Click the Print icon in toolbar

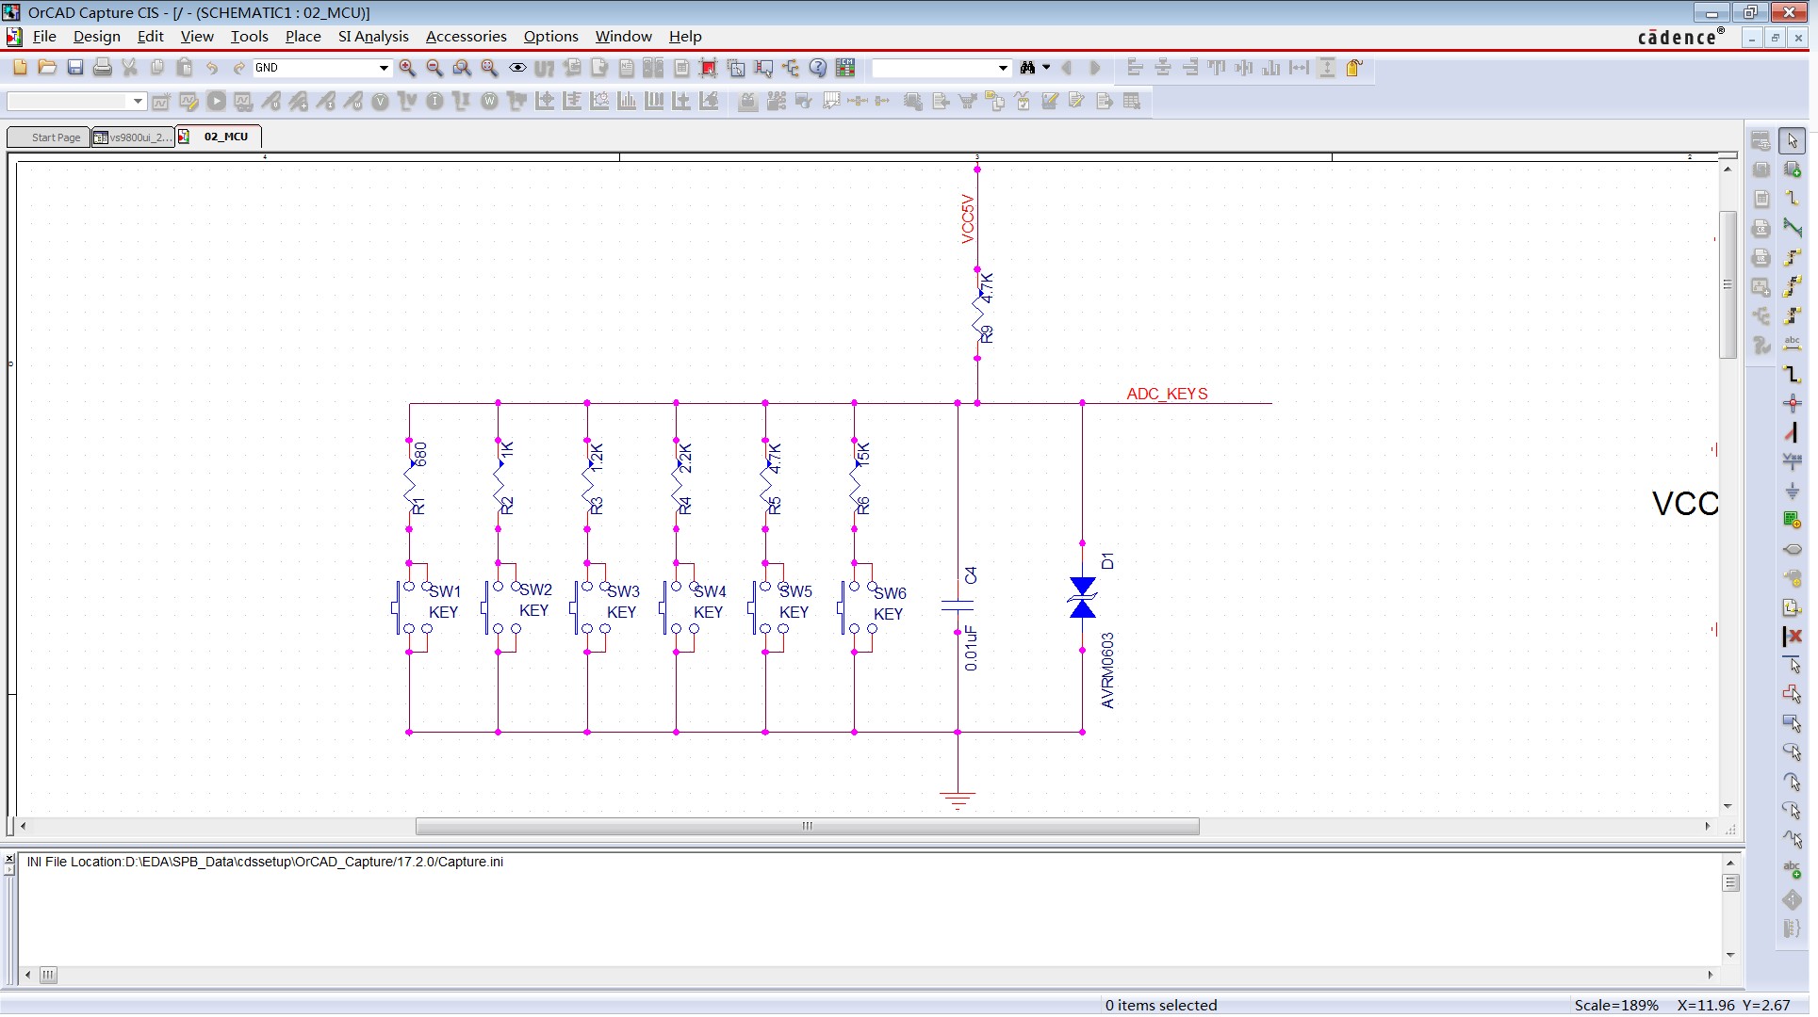pyautogui.click(x=103, y=68)
